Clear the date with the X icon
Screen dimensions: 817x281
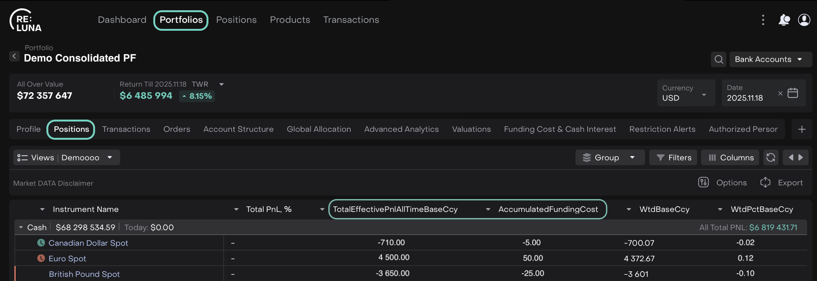pos(780,93)
